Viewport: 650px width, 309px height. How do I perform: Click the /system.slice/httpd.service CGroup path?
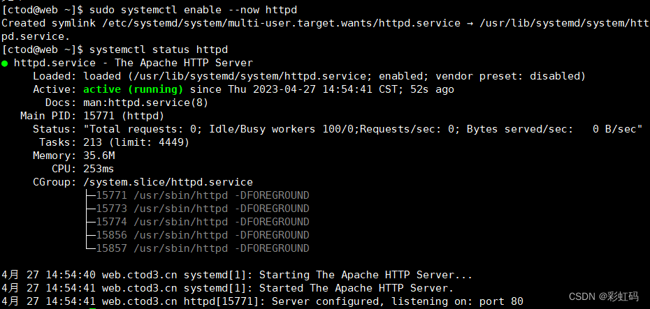[168, 182]
